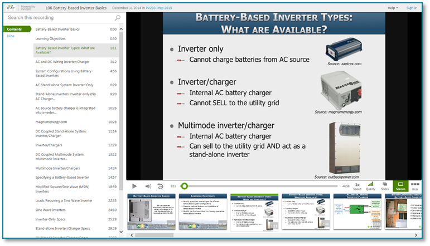The height and width of the screenshot is (246, 430).
Task: Click the remaining time -46:58 label
Action: tap(346, 186)
